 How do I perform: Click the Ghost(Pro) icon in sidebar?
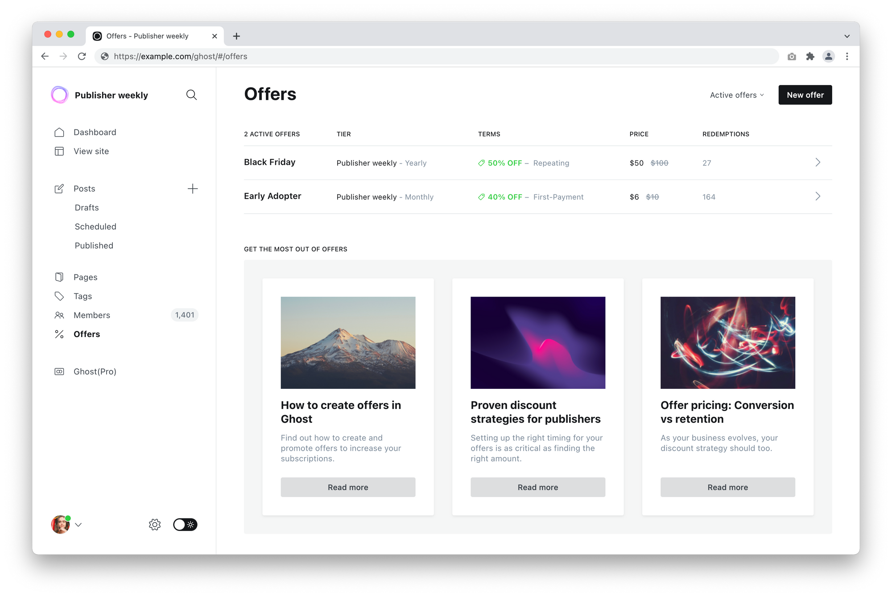click(59, 371)
